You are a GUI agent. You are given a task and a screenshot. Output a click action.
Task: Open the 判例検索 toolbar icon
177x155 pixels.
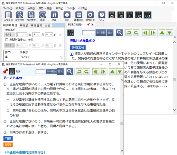[x=31, y=15]
